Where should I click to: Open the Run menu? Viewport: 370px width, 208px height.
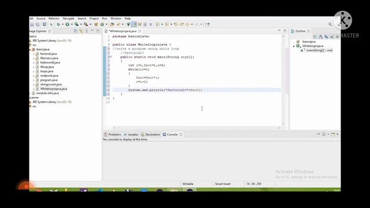(104, 18)
